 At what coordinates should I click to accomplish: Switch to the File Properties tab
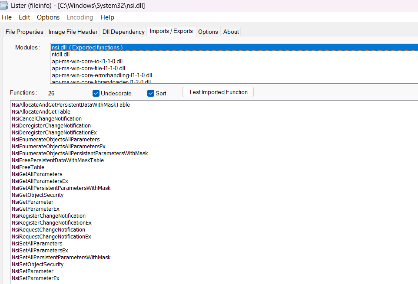point(24,32)
